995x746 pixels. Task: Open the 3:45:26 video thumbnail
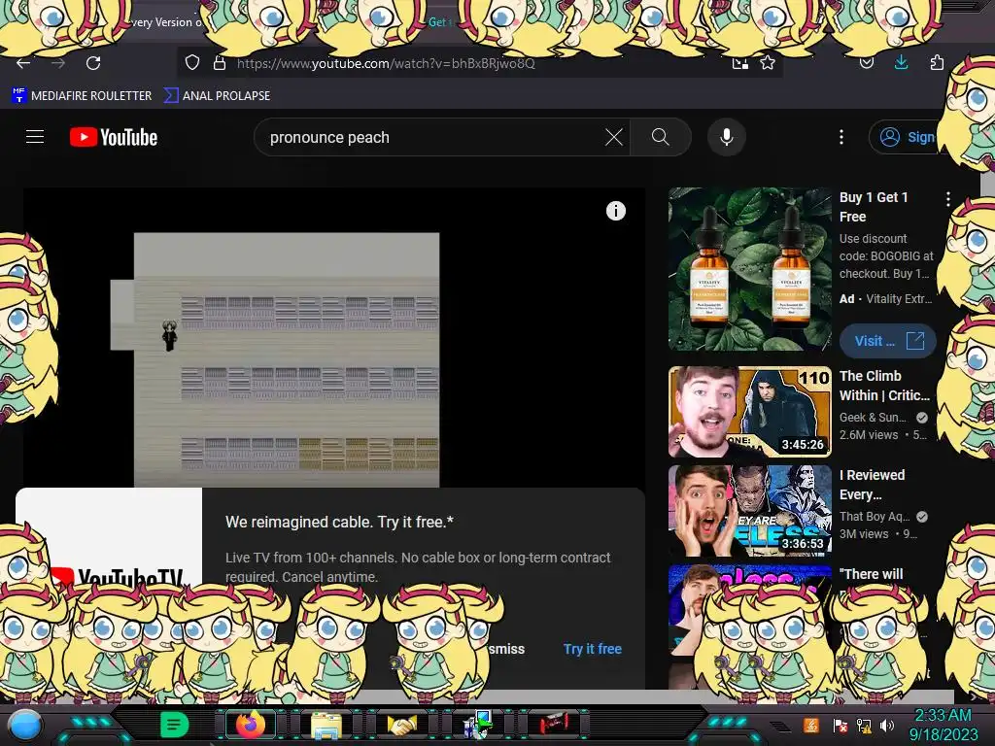749,412
